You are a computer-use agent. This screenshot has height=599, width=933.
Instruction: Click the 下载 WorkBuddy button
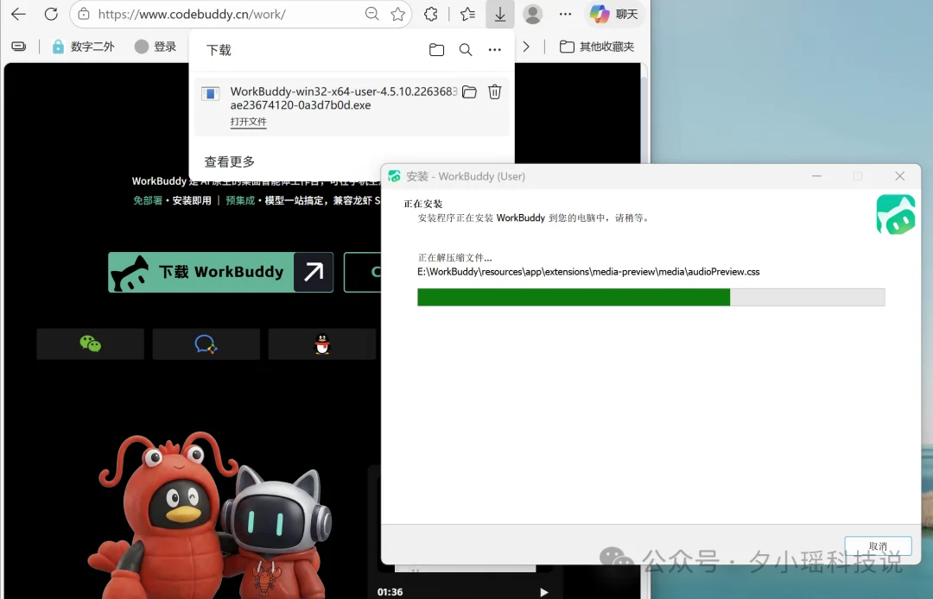pos(220,272)
